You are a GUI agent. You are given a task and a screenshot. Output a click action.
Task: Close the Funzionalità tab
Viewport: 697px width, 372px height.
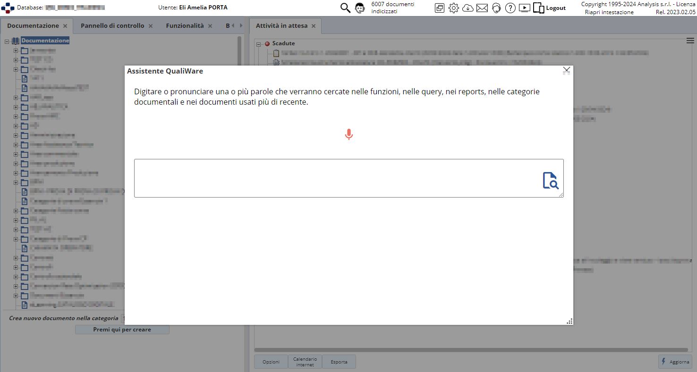(210, 26)
